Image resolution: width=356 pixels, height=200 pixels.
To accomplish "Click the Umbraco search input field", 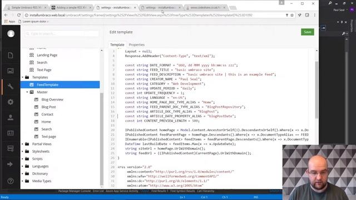I will pyautogui.click(x=62, y=33).
